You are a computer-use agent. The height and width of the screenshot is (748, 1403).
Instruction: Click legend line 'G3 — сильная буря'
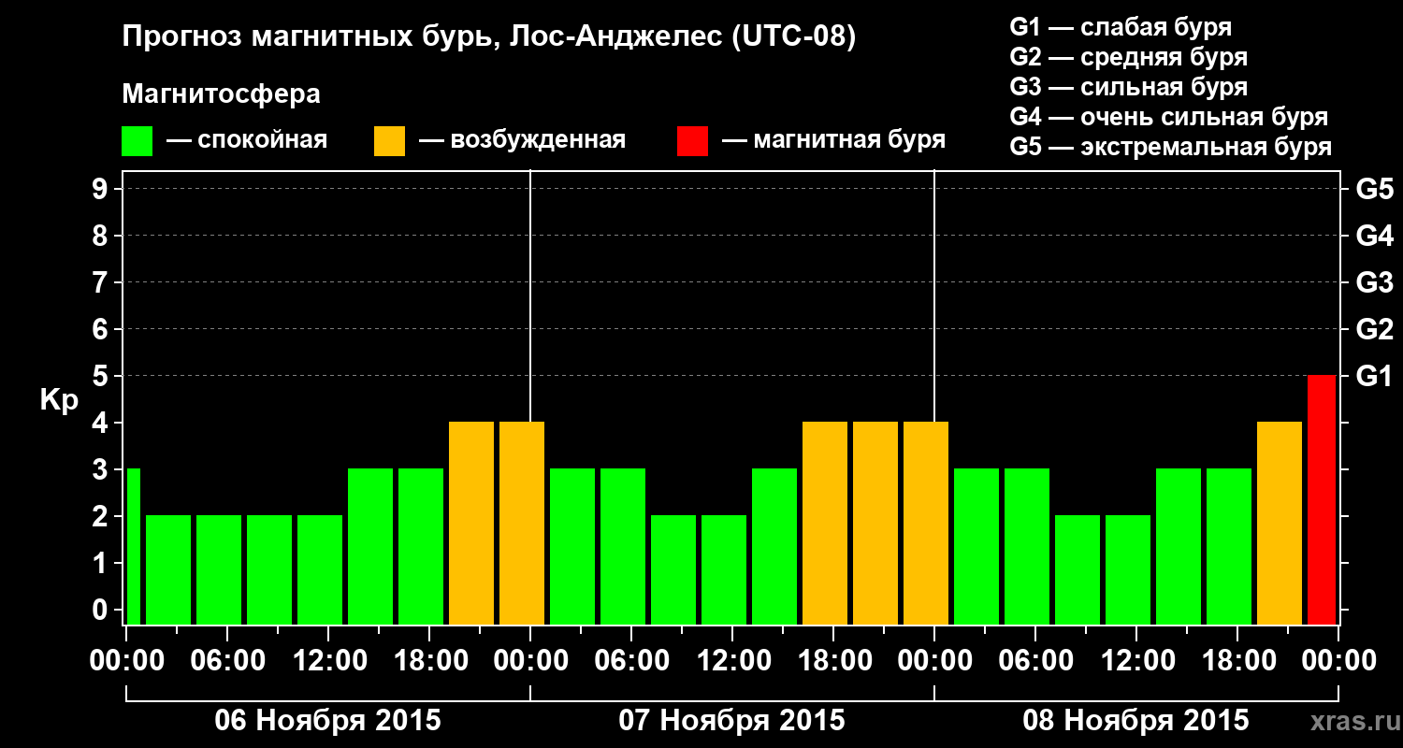pos(1128,87)
